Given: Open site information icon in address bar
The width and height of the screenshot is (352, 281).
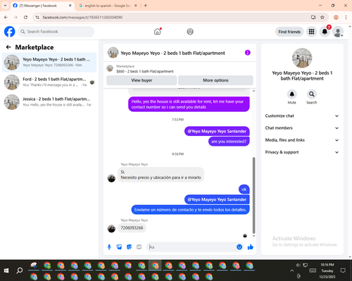Looking at the screenshot, I should point(37,18).
